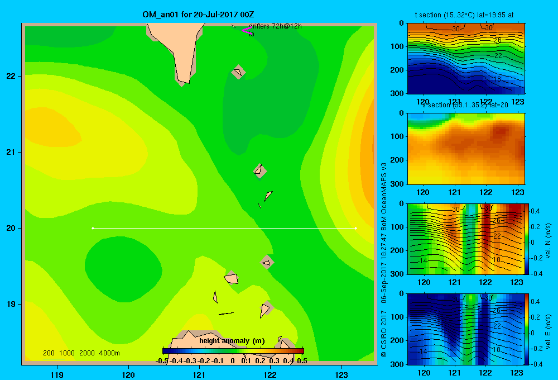Image resolution: width=558 pixels, height=380 pixels.
Task: Click the map title "OM_an01 for 20-Jul-2017 00Z"
Action: pyautogui.click(x=198, y=15)
